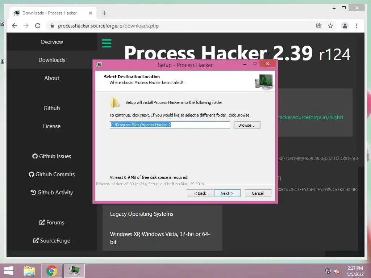The width and height of the screenshot is (371, 278).
Task: Open the Chrome profile avatar icon
Action: [x=345, y=26]
